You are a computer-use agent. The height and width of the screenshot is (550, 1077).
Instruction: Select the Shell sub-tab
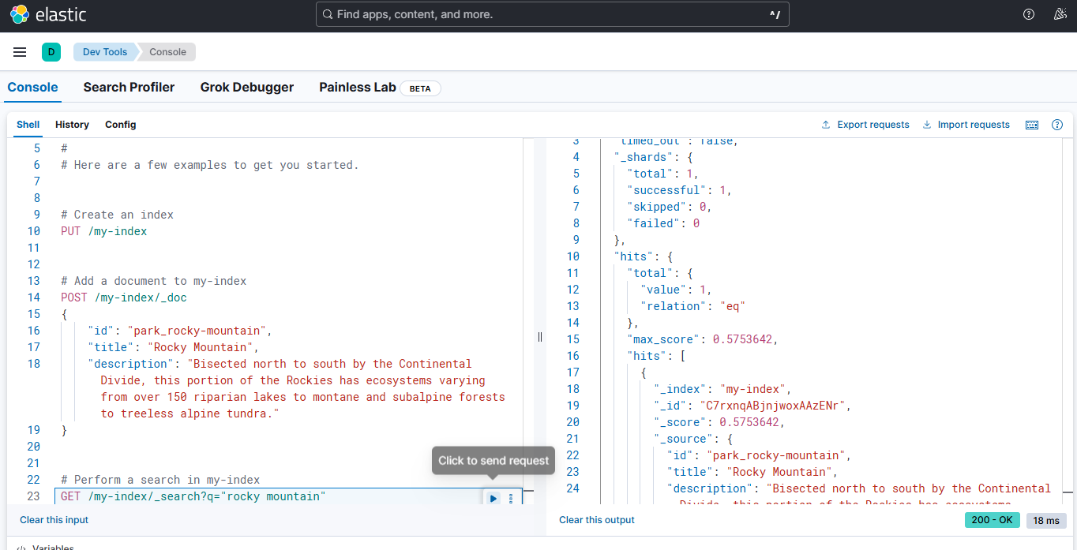pos(28,125)
